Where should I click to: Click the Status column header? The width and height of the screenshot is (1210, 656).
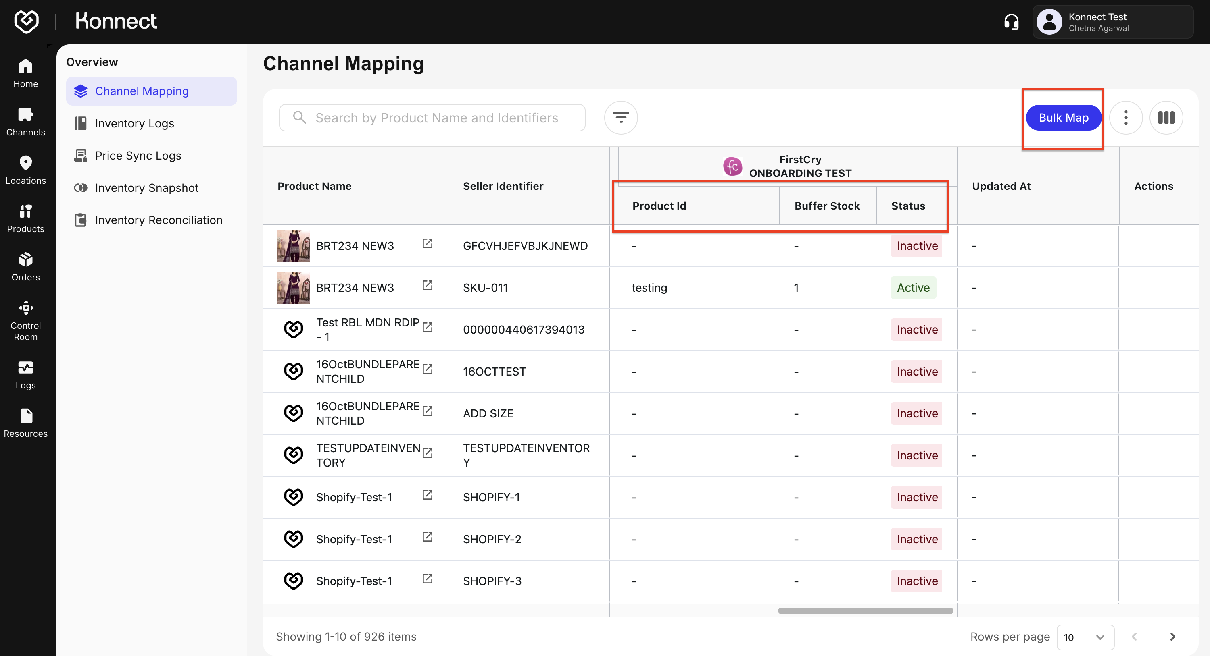(908, 206)
